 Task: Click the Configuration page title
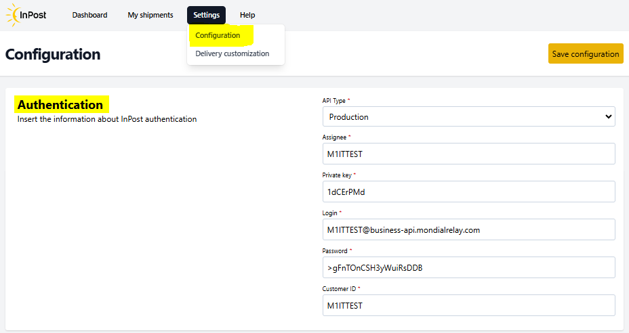(53, 55)
